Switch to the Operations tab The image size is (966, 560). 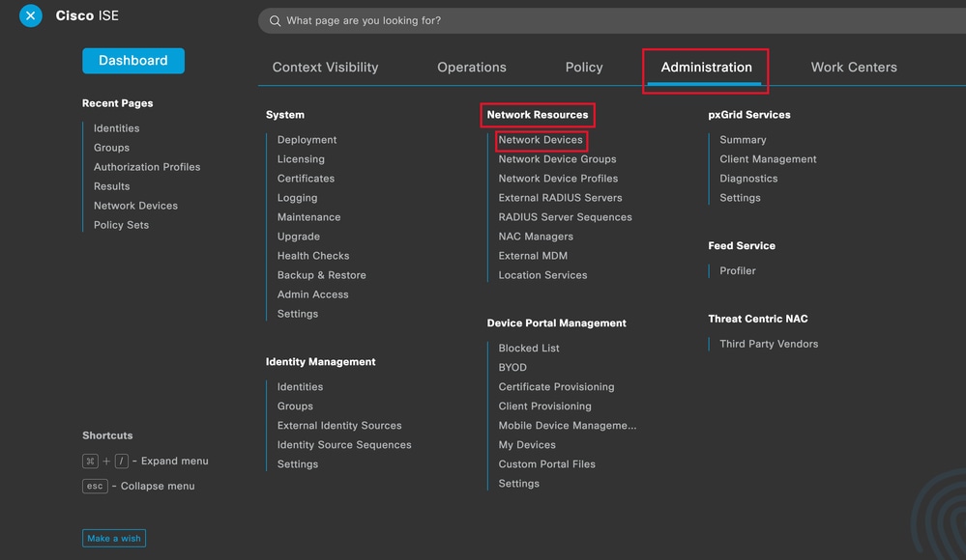coord(472,67)
